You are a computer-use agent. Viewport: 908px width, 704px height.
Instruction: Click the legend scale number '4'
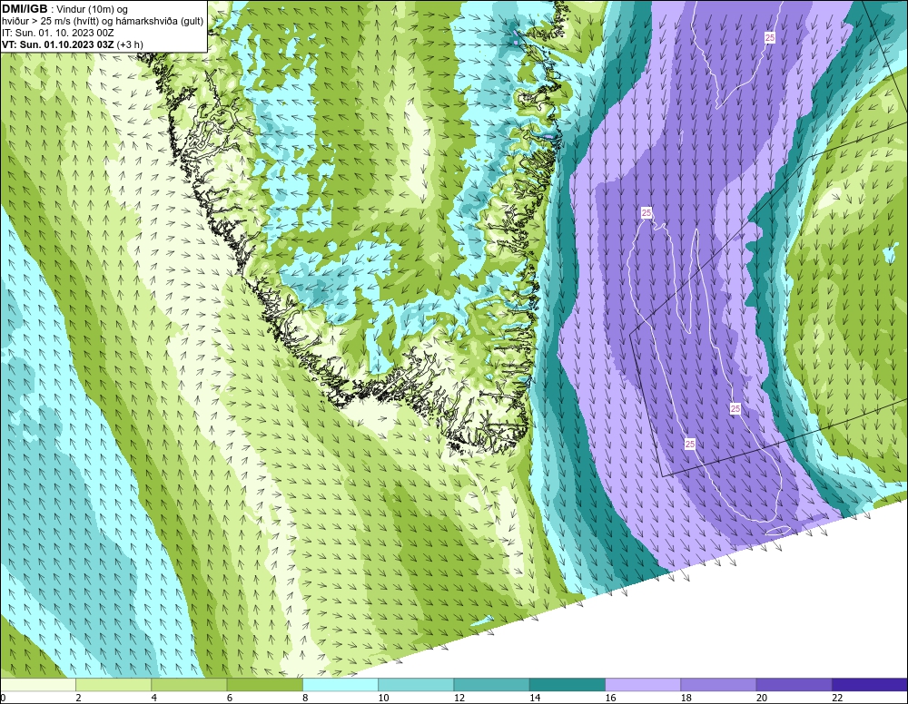pyautogui.click(x=154, y=699)
